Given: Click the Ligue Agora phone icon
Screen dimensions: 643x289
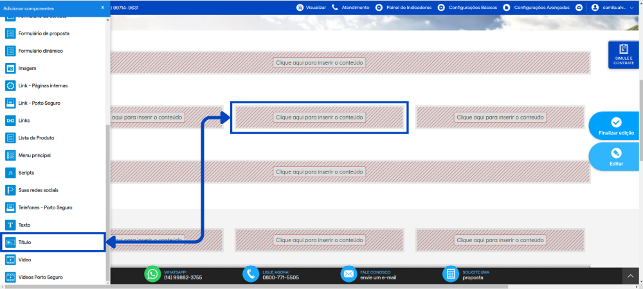Looking at the screenshot, I should coord(251,274).
